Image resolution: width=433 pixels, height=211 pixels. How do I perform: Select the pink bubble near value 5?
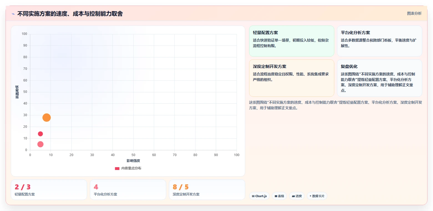(x=40, y=144)
